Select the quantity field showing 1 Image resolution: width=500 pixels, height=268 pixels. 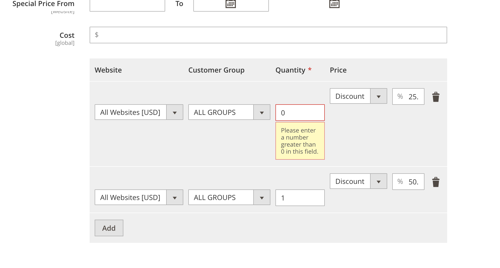point(300,198)
